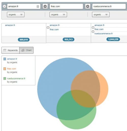Focus the rueducommerce.fr domain input field
Image resolution: width=127 pixels, height=131 pixels.
109,6
